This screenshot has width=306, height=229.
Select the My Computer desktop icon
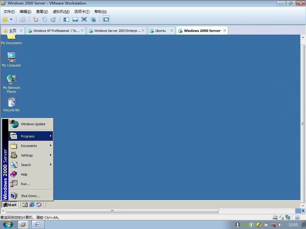(11, 60)
